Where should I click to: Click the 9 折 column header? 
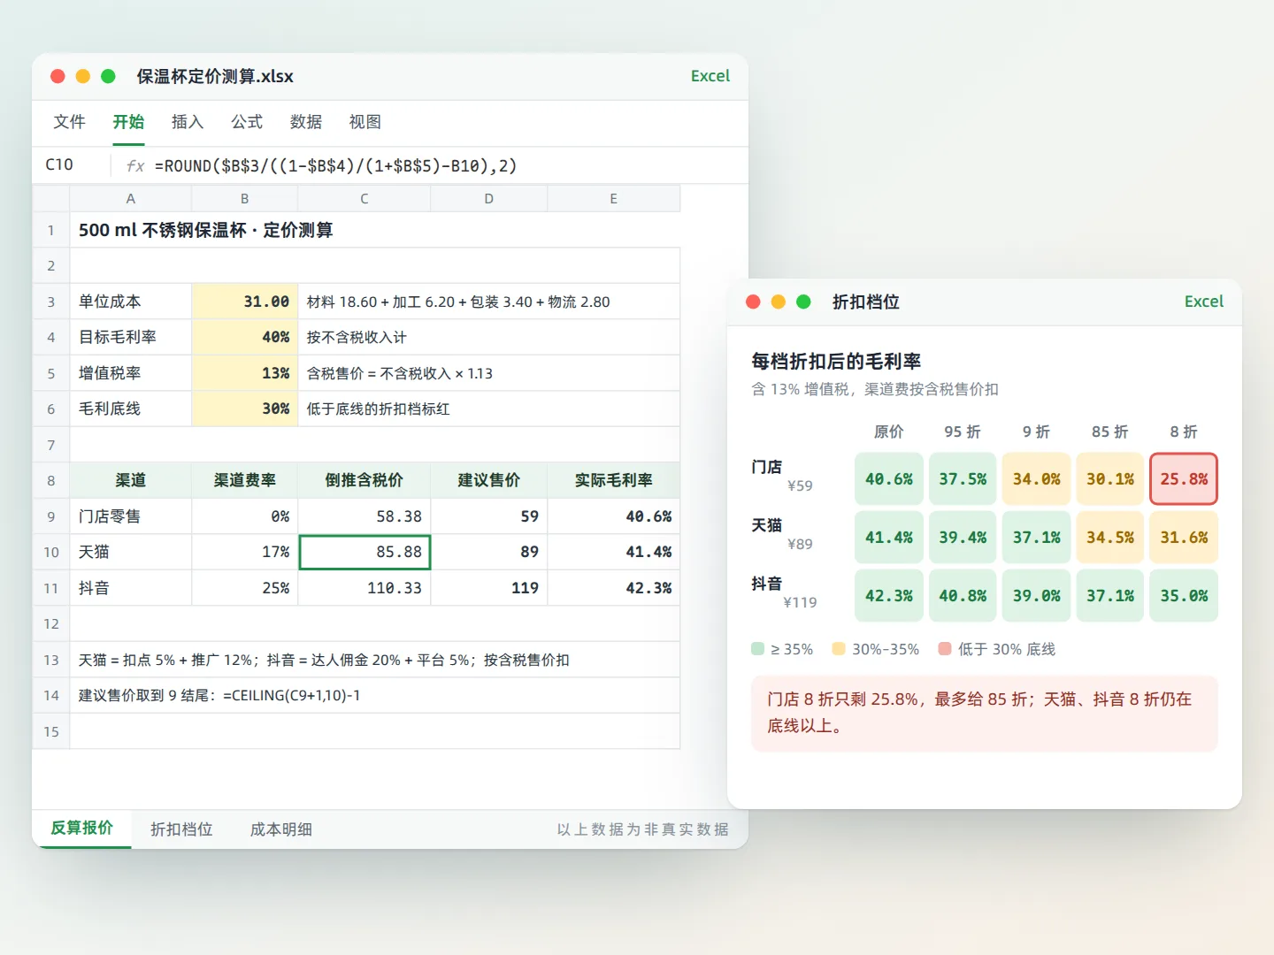coord(1036,432)
